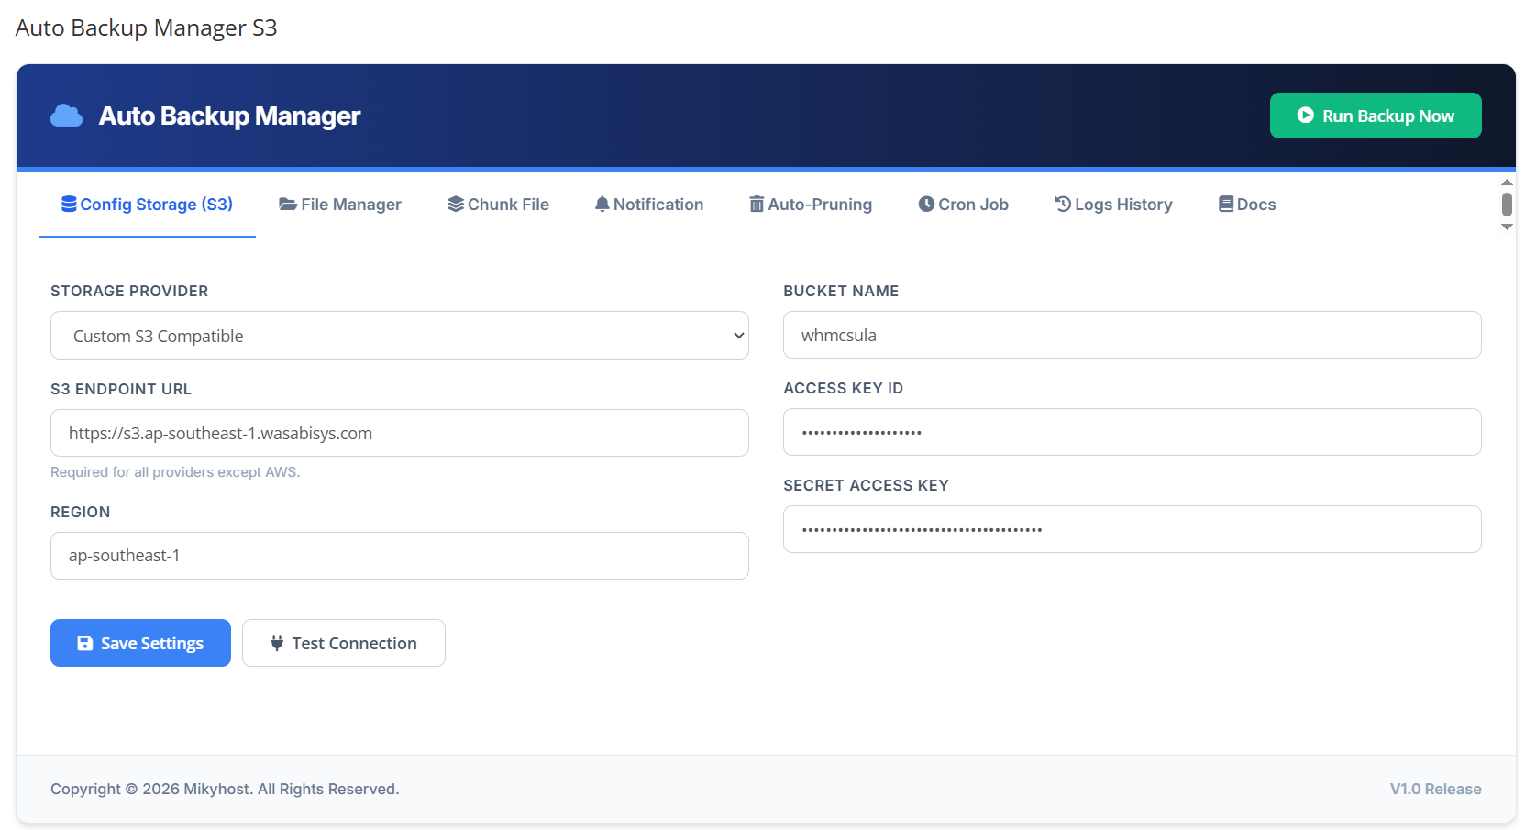Go to the File Manager tab
This screenshot has height=830, width=1525.
coord(340,204)
